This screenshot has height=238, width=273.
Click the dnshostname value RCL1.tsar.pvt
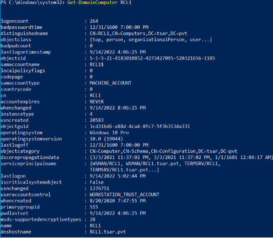pyautogui.click(x=108, y=232)
